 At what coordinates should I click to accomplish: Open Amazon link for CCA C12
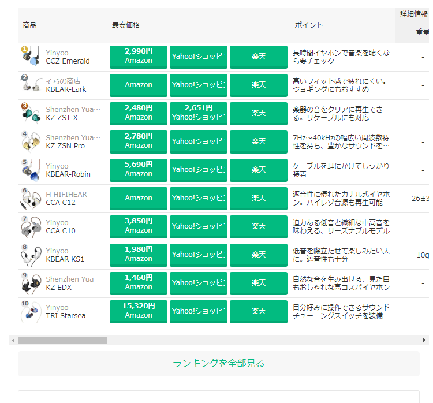(x=139, y=198)
